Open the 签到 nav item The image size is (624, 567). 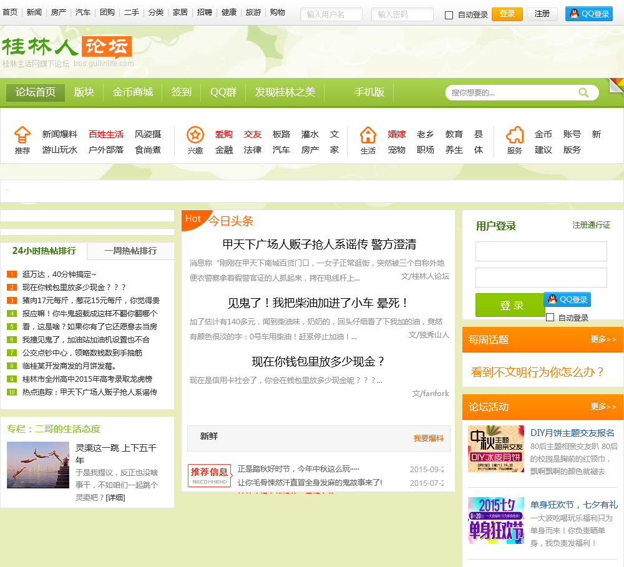[x=182, y=92]
